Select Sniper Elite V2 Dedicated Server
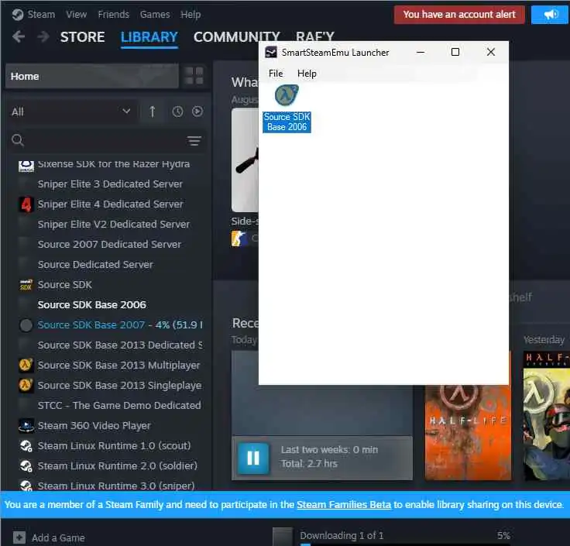 pyautogui.click(x=114, y=225)
